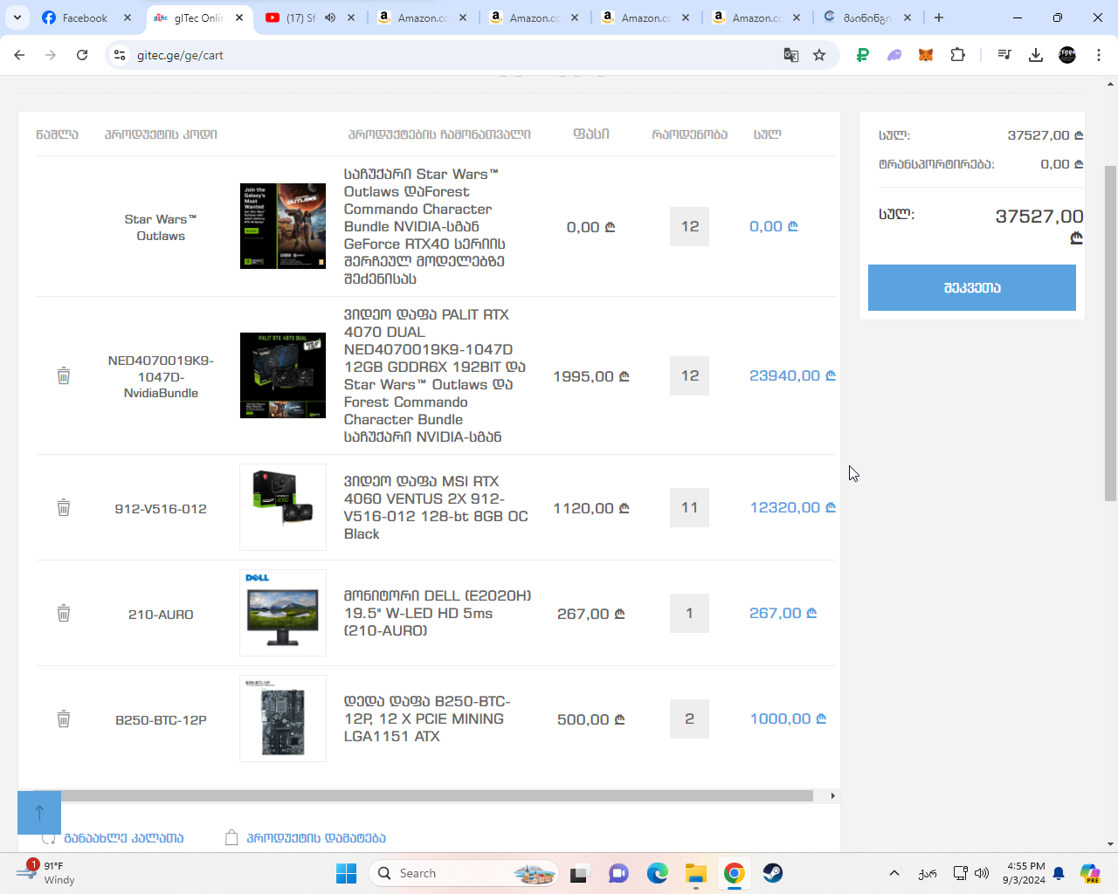Viewport: 1118px width, 894px height.
Task: Mute the YouTube tab audio
Action: [330, 17]
